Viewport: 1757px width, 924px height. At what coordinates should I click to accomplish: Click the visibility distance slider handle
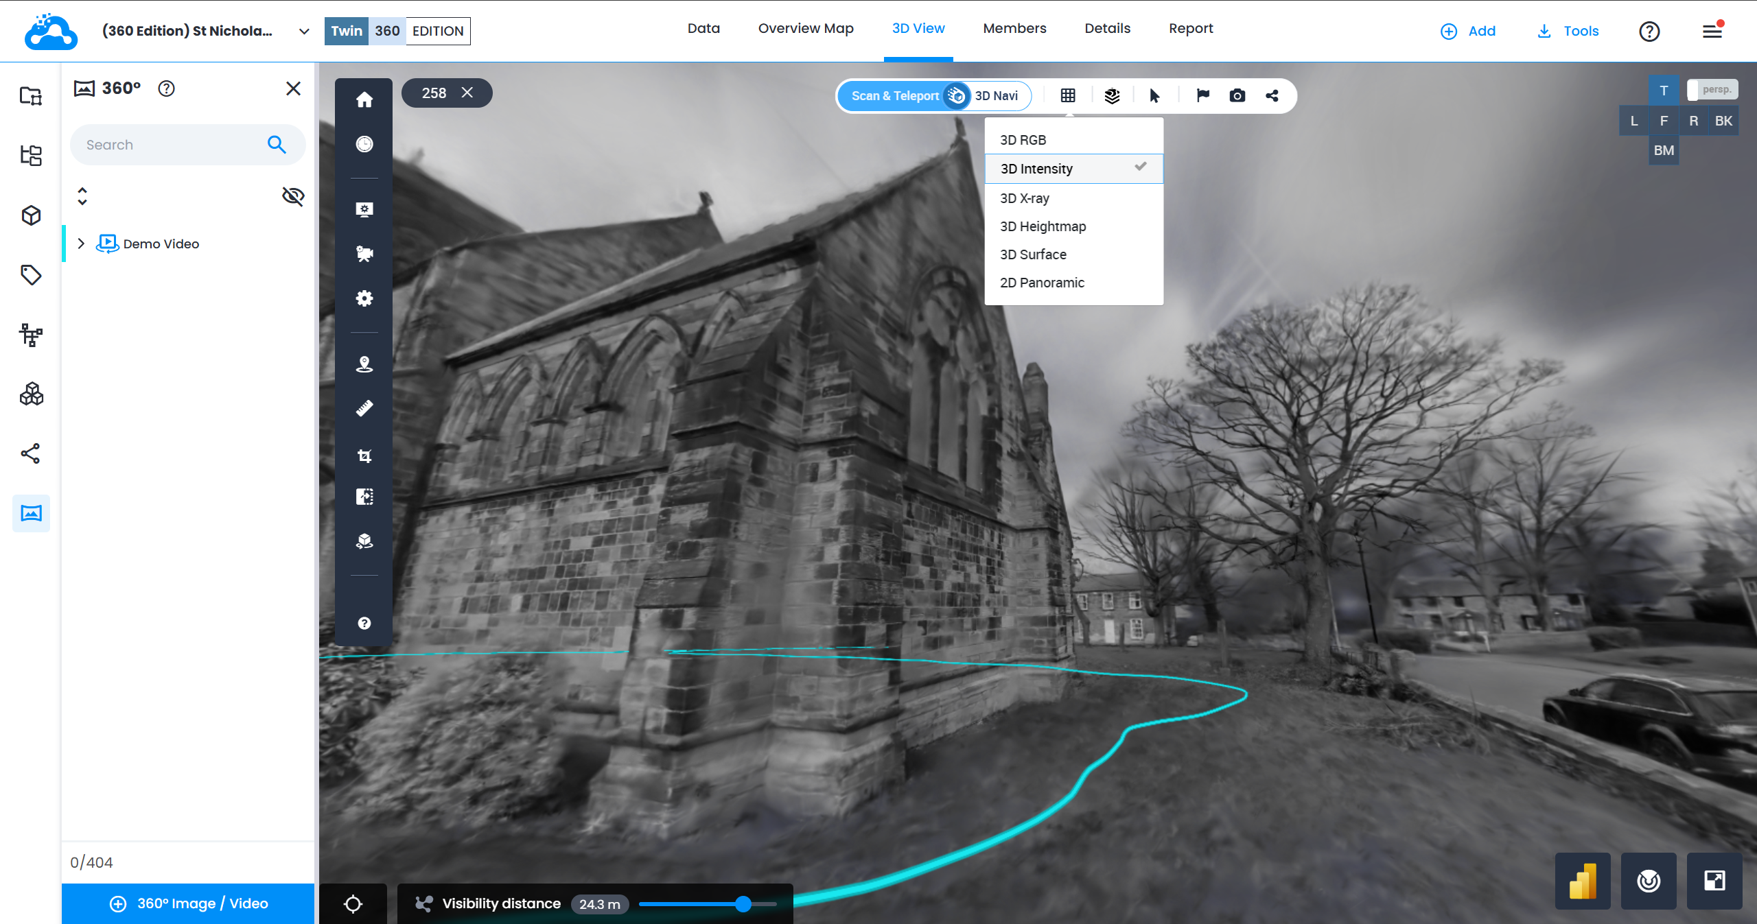(743, 904)
